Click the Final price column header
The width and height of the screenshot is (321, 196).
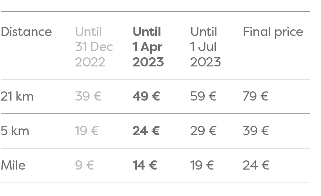[273, 32]
